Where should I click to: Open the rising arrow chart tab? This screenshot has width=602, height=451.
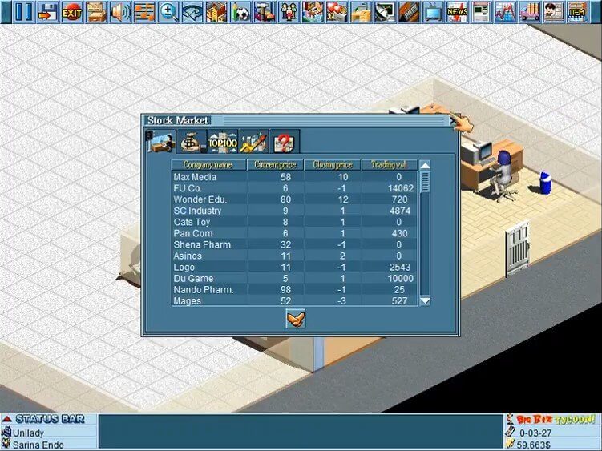(254, 142)
